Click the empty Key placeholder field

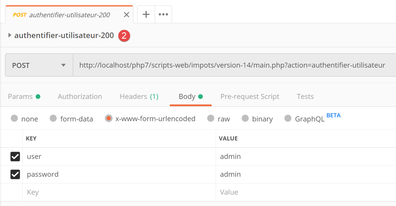click(117, 192)
